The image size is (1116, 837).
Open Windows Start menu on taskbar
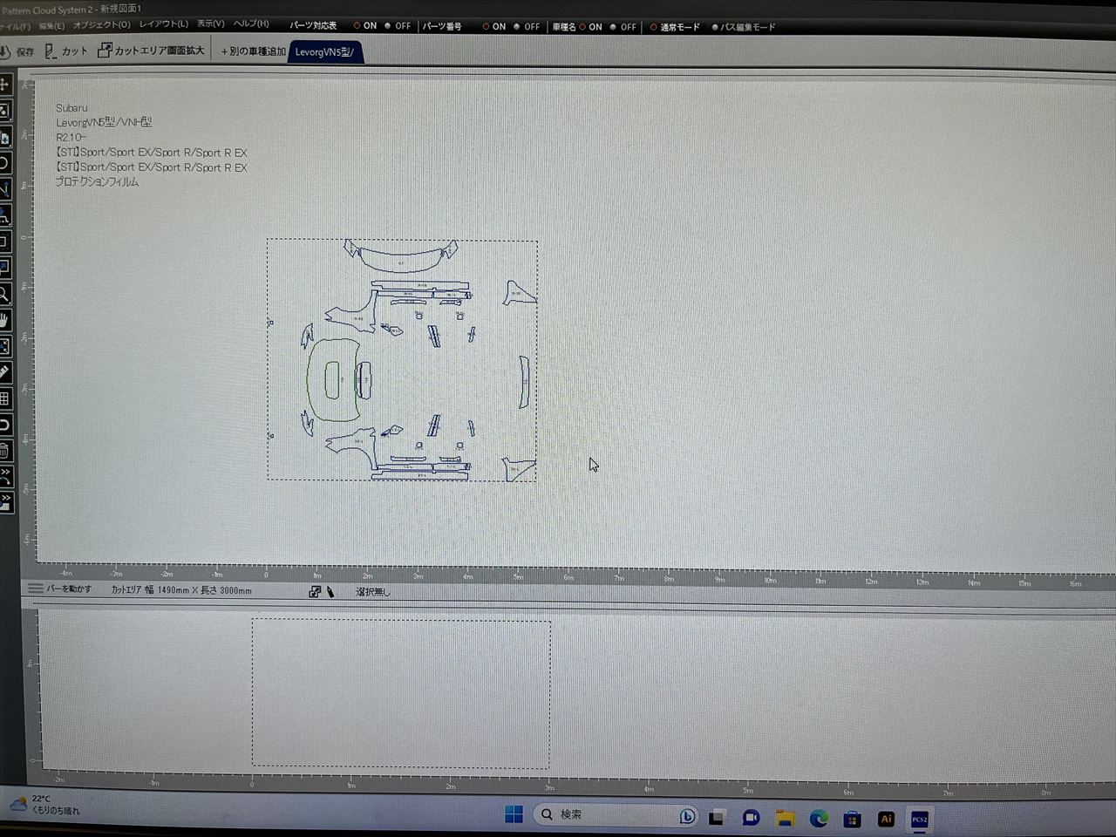coord(514,815)
